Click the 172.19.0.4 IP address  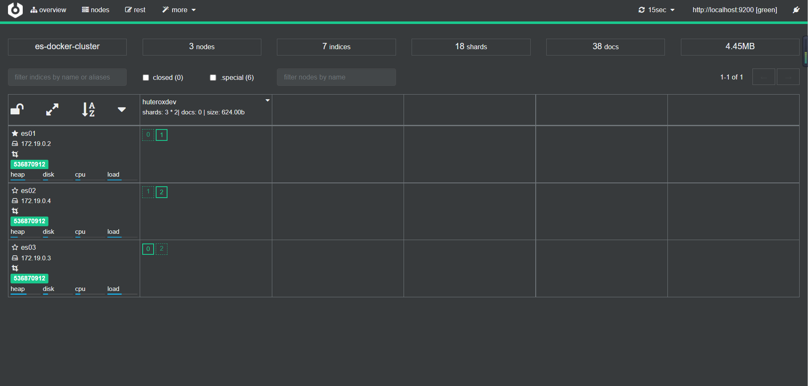click(x=36, y=201)
